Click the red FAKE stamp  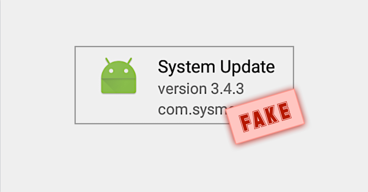[265, 116]
